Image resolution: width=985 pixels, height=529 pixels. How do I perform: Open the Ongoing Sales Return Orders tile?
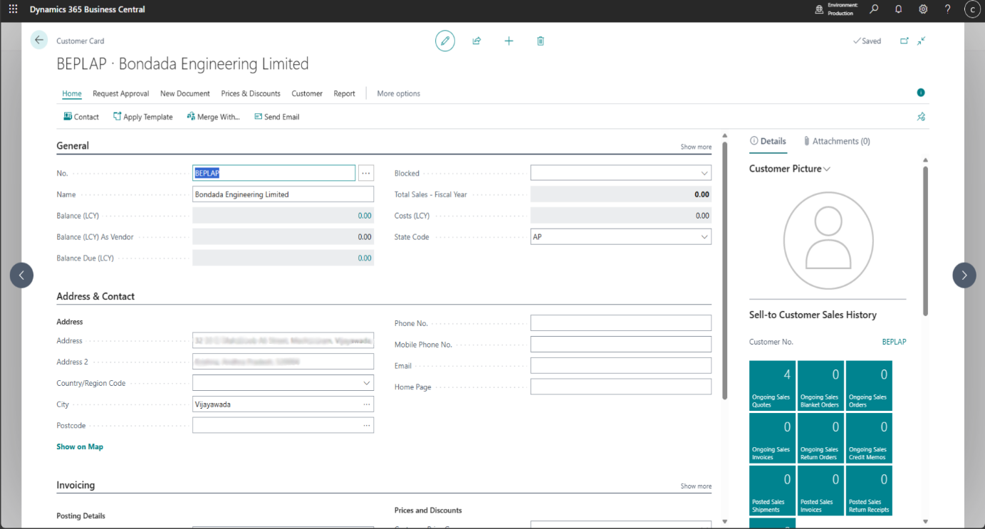(820, 438)
